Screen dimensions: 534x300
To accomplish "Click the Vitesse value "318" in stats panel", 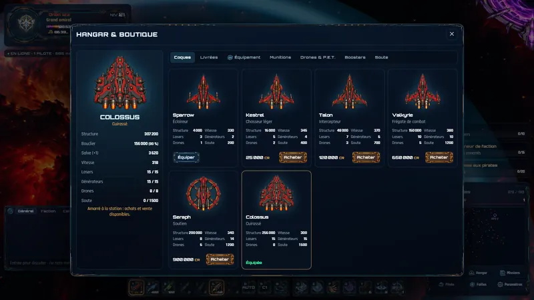I will pyautogui.click(x=155, y=163).
